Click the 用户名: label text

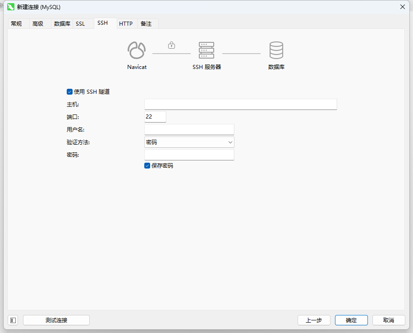pos(76,129)
